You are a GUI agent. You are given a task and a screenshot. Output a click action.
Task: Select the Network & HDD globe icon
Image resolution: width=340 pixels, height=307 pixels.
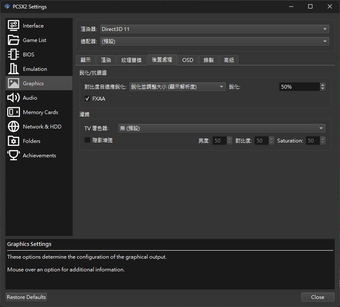[x=14, y=127]
